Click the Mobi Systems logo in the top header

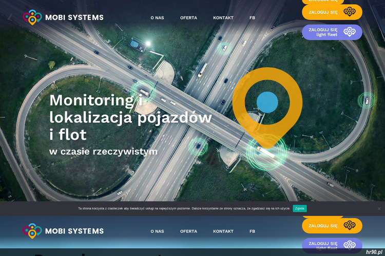tap(63, 17)
